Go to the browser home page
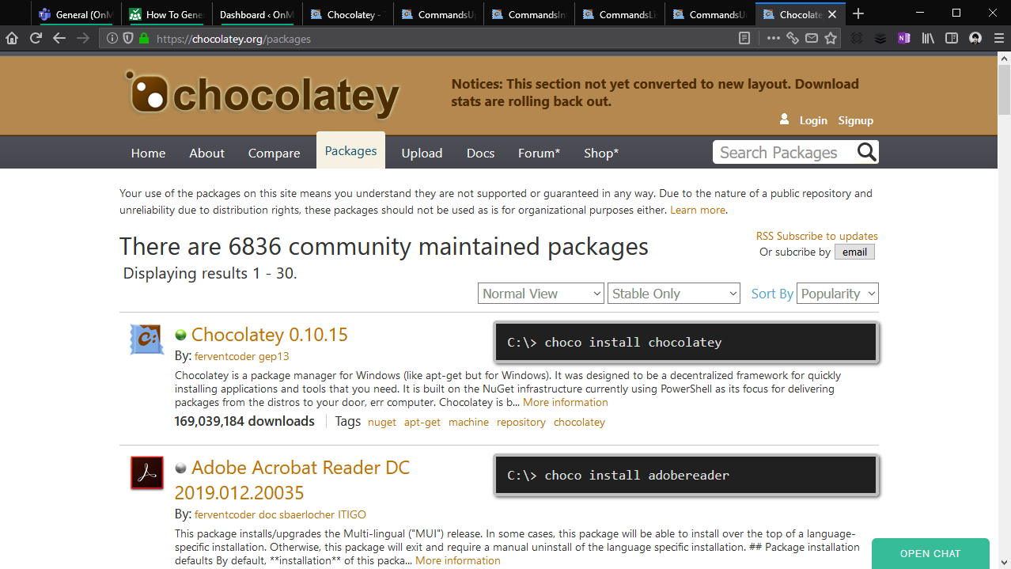The width and height of the screenshot is (1011, 569). point(12,38)
